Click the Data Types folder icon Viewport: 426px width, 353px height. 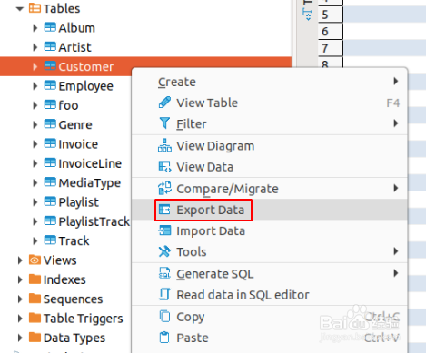click(35, 338)
